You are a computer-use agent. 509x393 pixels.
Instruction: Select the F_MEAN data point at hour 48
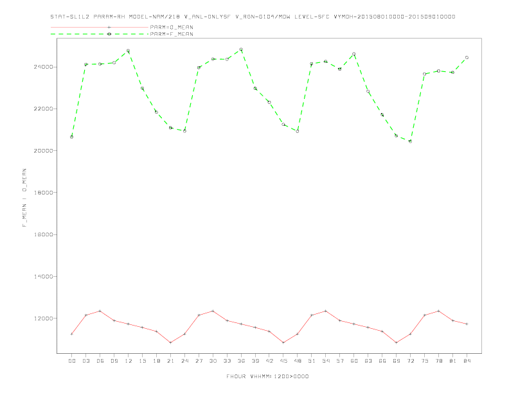pos(298,132)
